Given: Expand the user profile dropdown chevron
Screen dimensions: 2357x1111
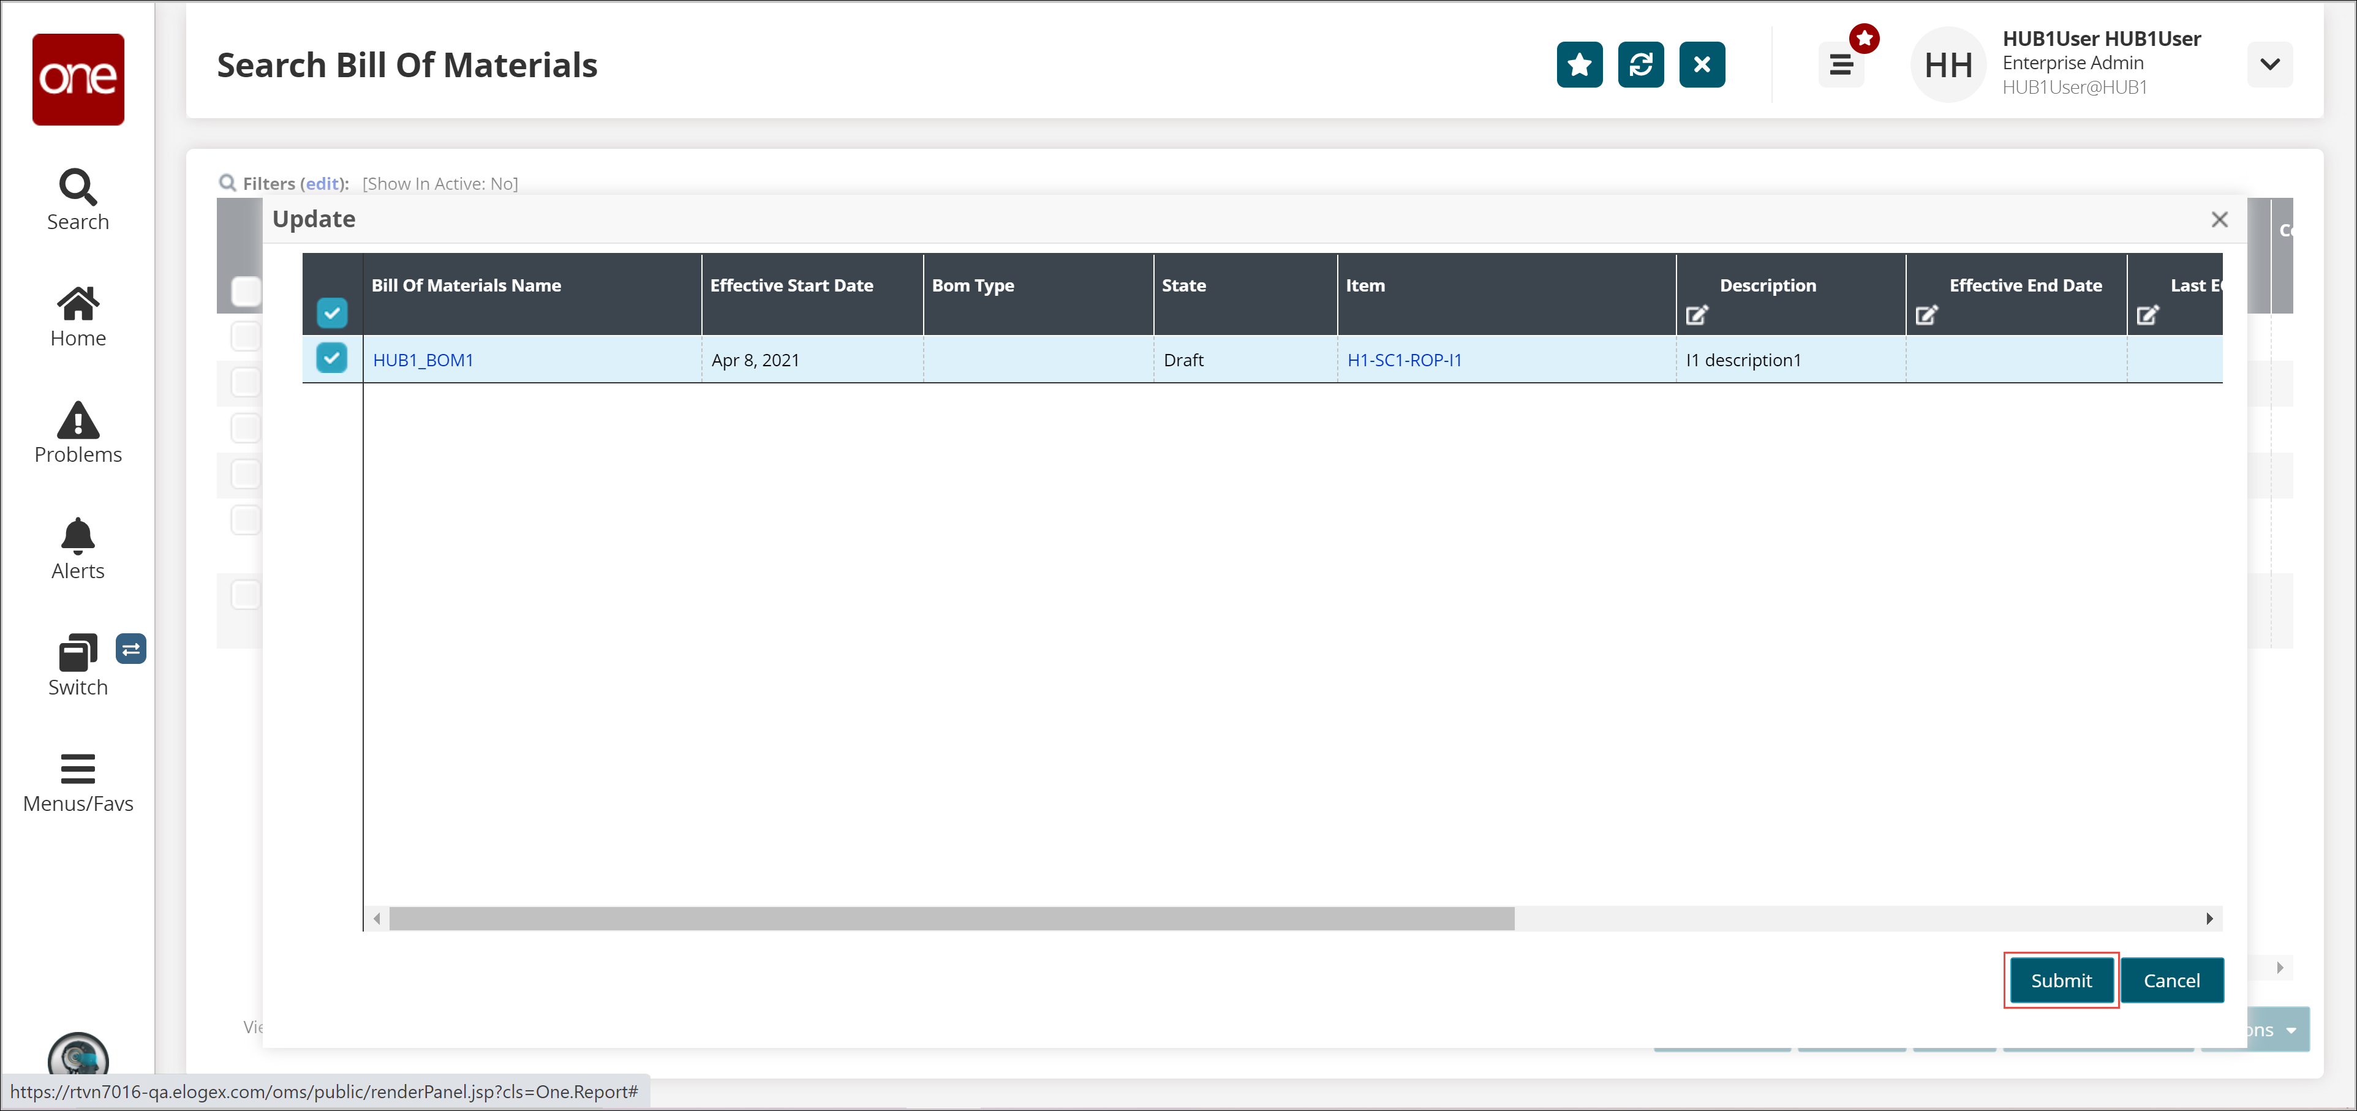Looking at the screenshot, I should pos(2269,65).
